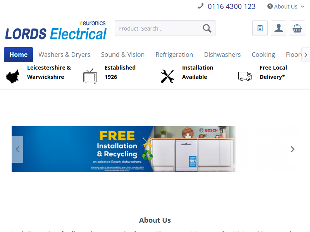Click the document list icon button
The image size is (310, 232).
tap(260, 28)
